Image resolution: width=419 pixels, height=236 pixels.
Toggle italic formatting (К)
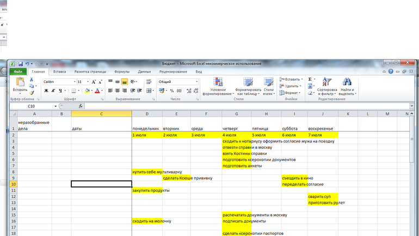coord(53,90)
